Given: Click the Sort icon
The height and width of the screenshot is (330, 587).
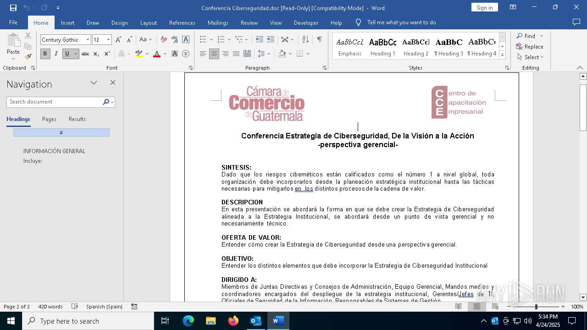Looking at the screenshot, I should [305, 40].
